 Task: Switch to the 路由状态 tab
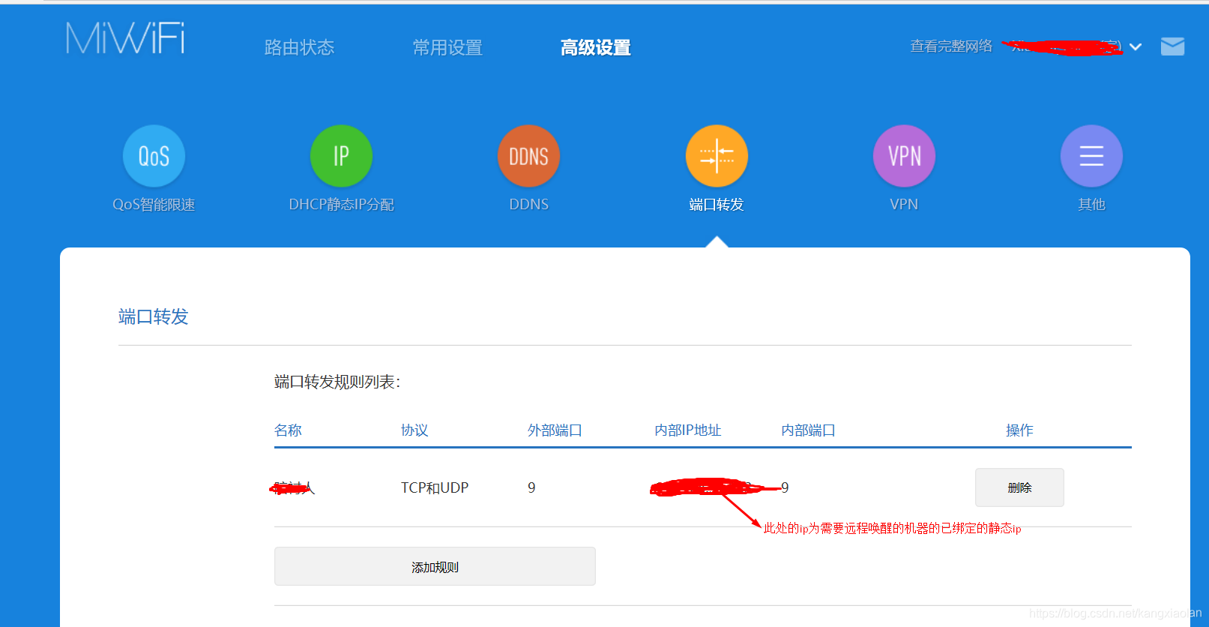point(299,47)
